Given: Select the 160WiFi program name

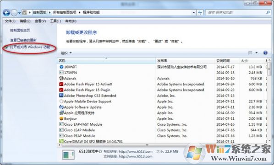Looking at the screenshot, I should click(x=70, y=67).
